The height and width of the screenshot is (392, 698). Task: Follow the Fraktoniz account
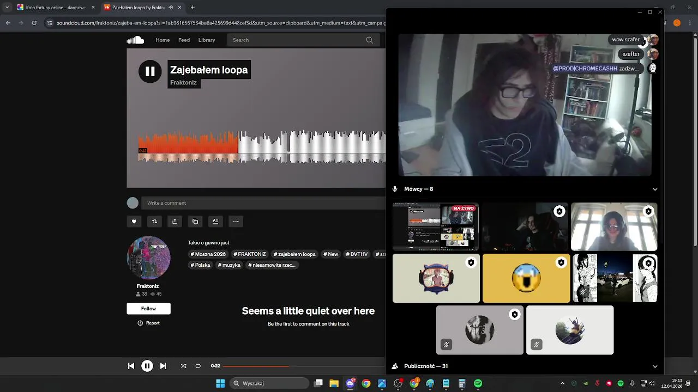click(148, 309)
